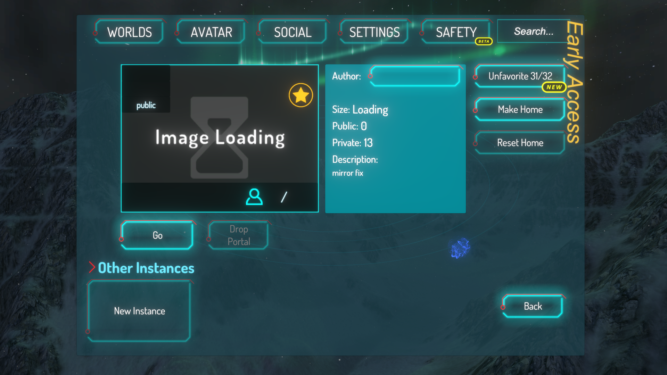This screenshot has width=667, height=375.
Task: Switch to the Social tab
Action: point(293,32)
